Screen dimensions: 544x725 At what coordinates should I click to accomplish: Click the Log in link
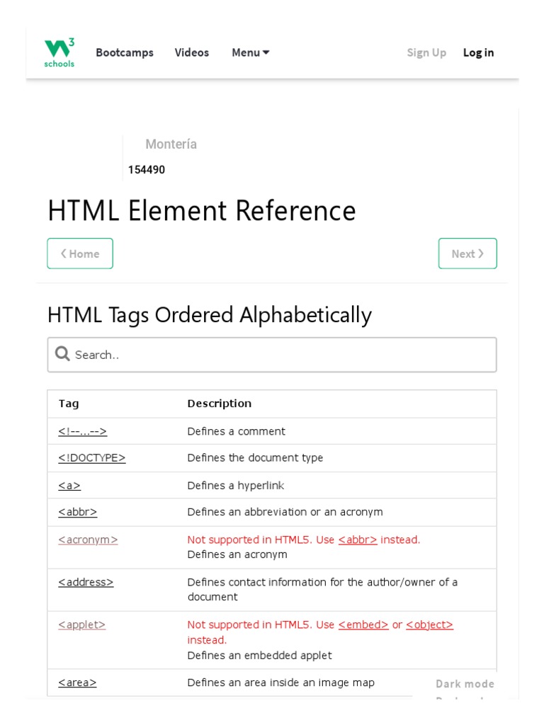[x=479, y=52]
